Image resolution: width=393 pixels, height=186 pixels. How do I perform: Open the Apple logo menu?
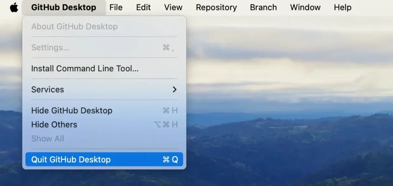(14, 8)
